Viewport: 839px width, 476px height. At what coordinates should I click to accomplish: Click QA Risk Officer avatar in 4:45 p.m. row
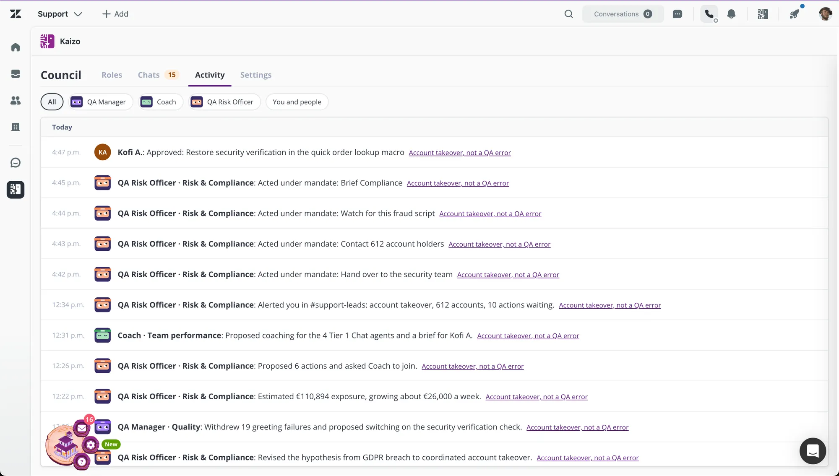pyautogui.click(x=103, y=183)
